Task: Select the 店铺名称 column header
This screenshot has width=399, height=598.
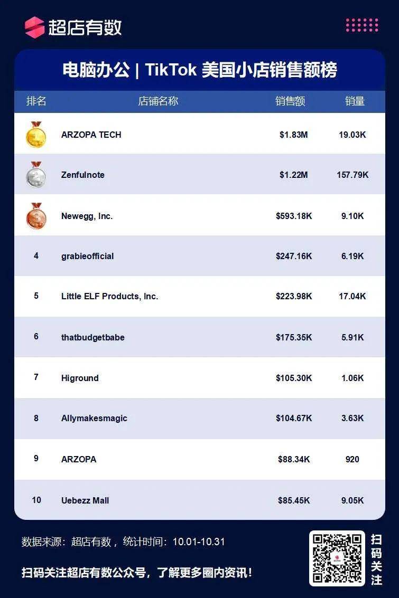Action: (x=158, y=101)
